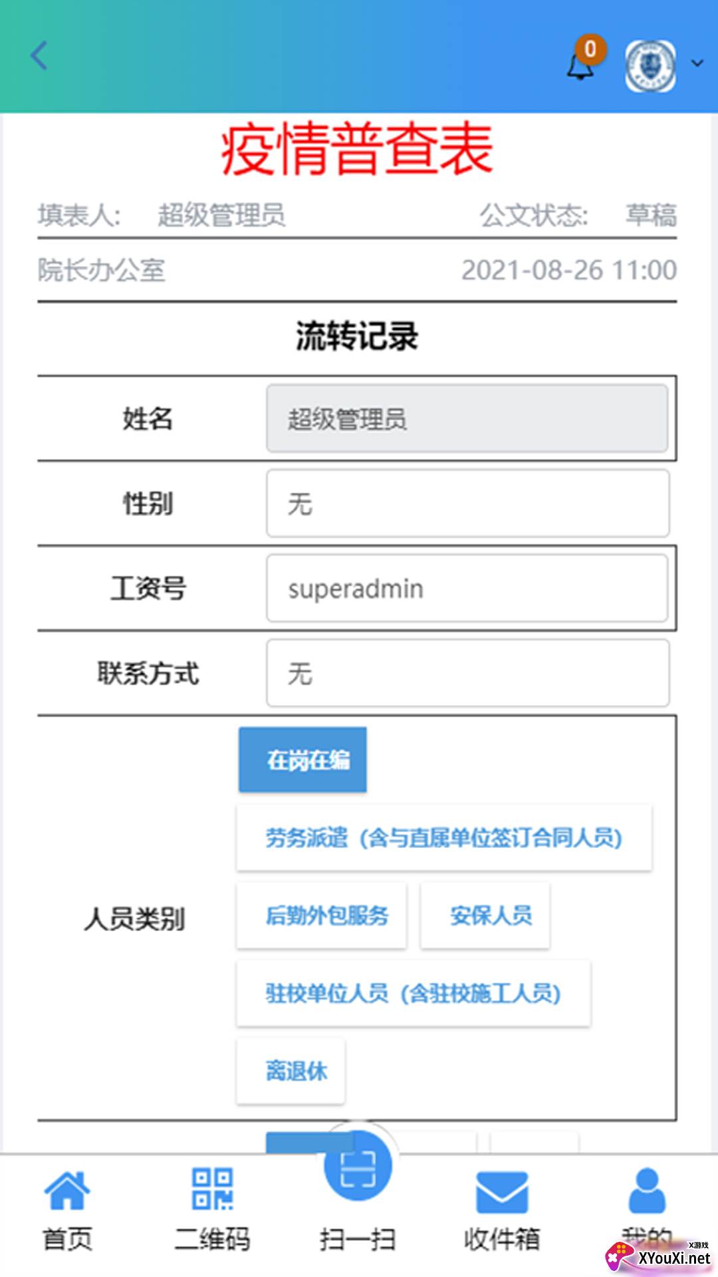Open 收件箱 inbox envelope icon
718x1277 pixels.
click(x=502, y=1192)
